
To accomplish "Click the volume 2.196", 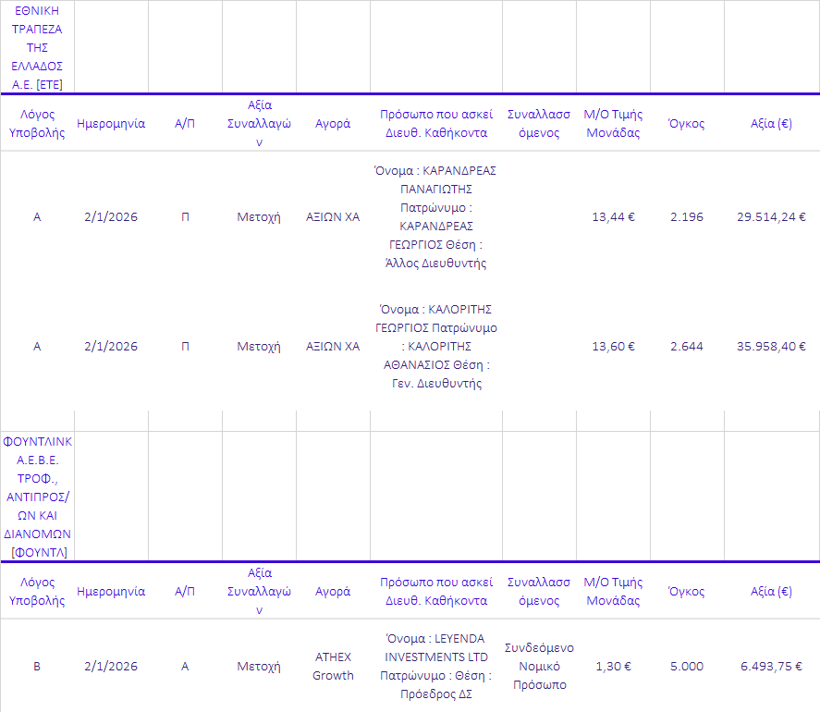I will coord(687,216).
